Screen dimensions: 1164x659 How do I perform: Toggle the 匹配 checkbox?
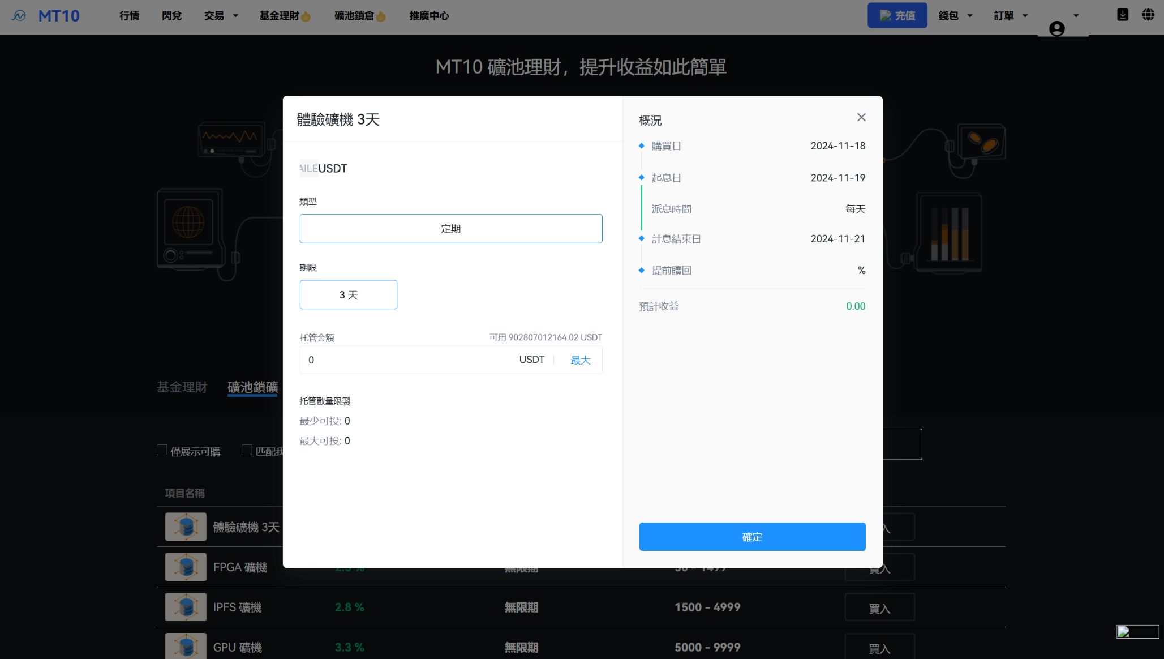point(247,450)
